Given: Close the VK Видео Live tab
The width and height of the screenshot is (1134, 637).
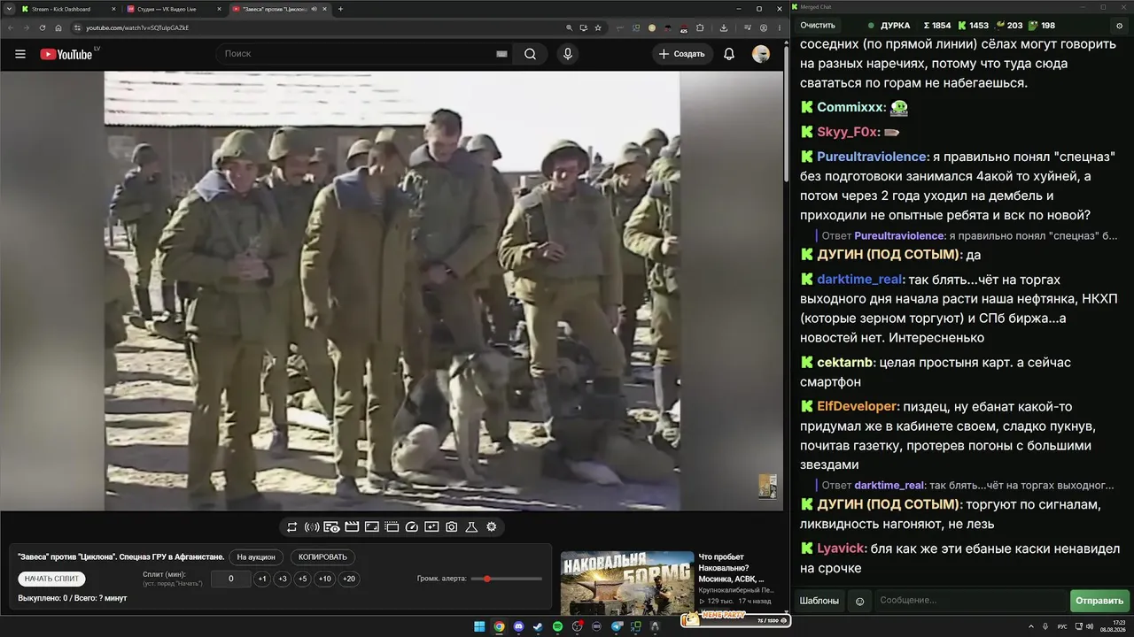Looking at the screenshot, I should [x=218, y=9].
